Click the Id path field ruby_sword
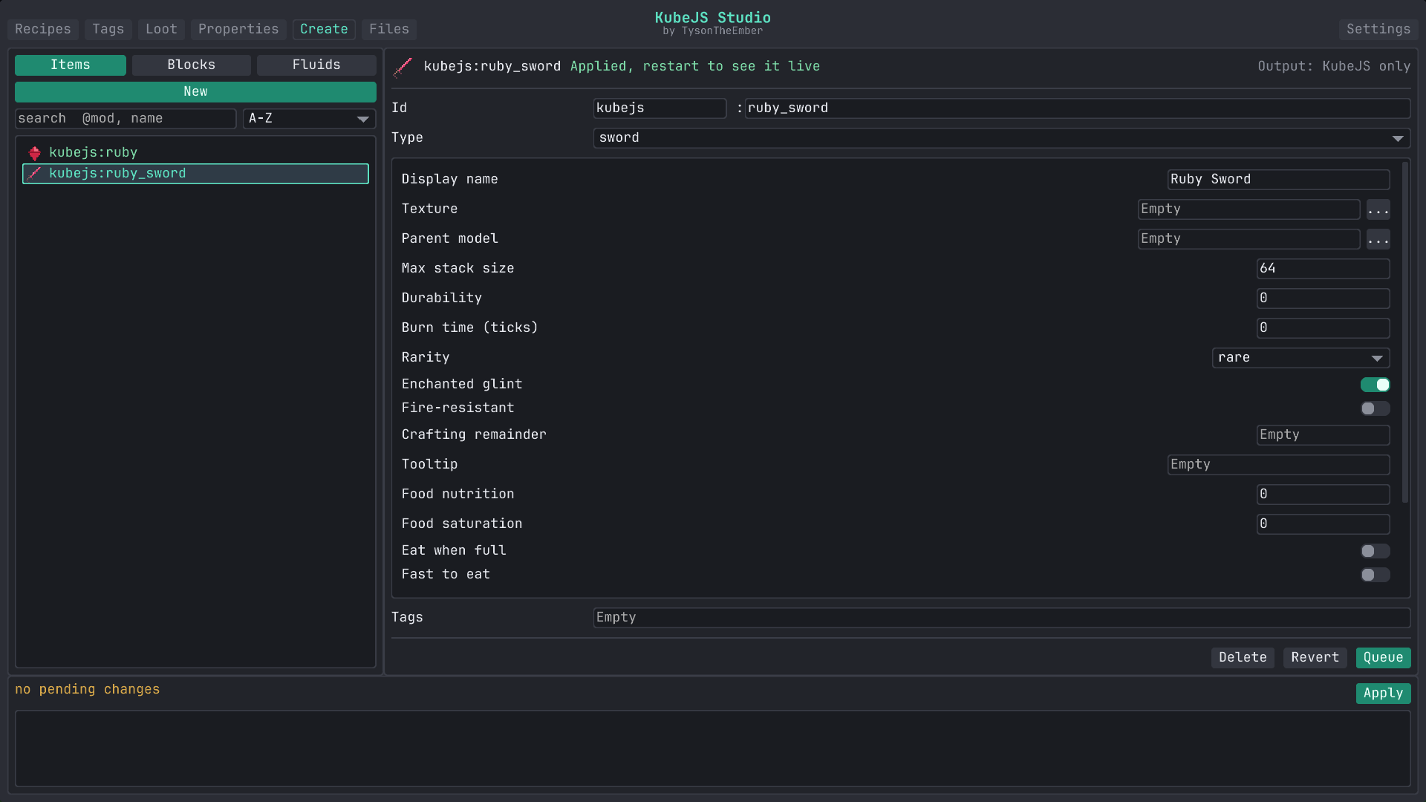 pyautogui.click(x=1078, y=108)
